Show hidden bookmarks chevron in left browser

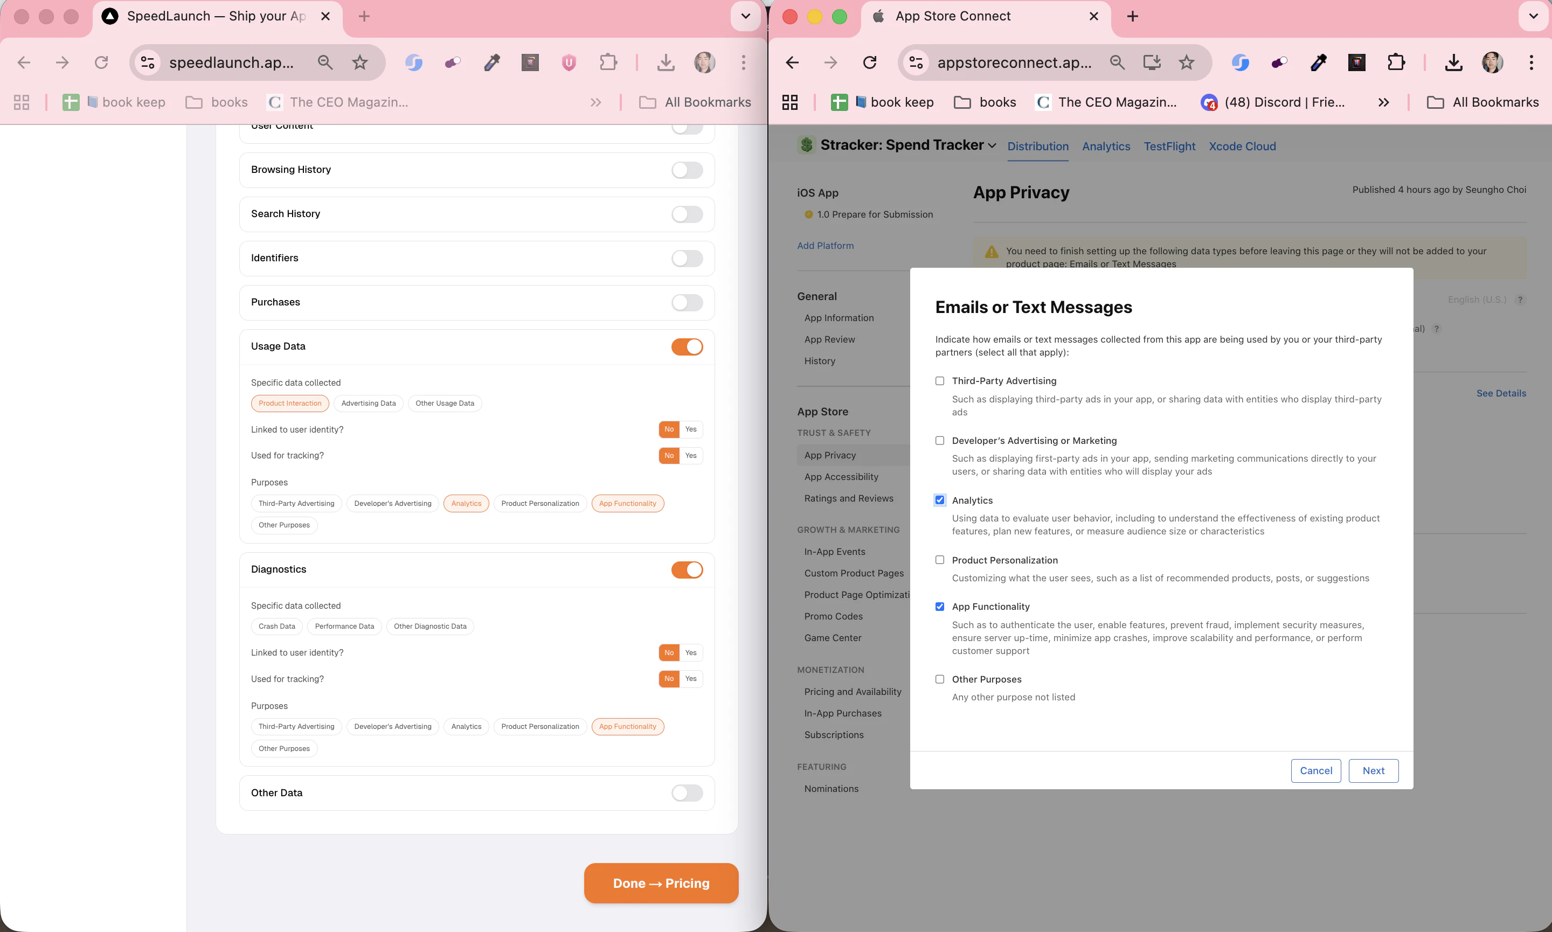click(x=595, y=102)
